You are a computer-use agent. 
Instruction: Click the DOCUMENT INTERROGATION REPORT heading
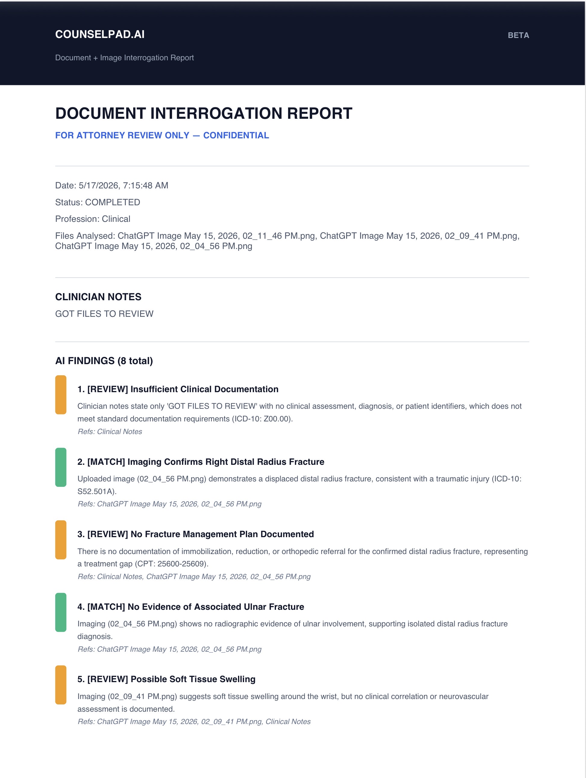[204, 113]
